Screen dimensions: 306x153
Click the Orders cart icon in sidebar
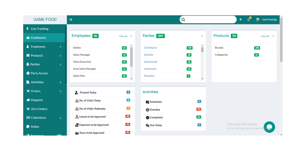28,91
